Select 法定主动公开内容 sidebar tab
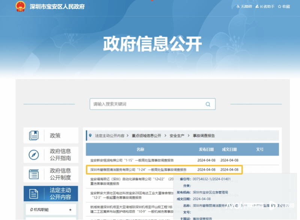This screenshot has height=220, width=300. 60,193
